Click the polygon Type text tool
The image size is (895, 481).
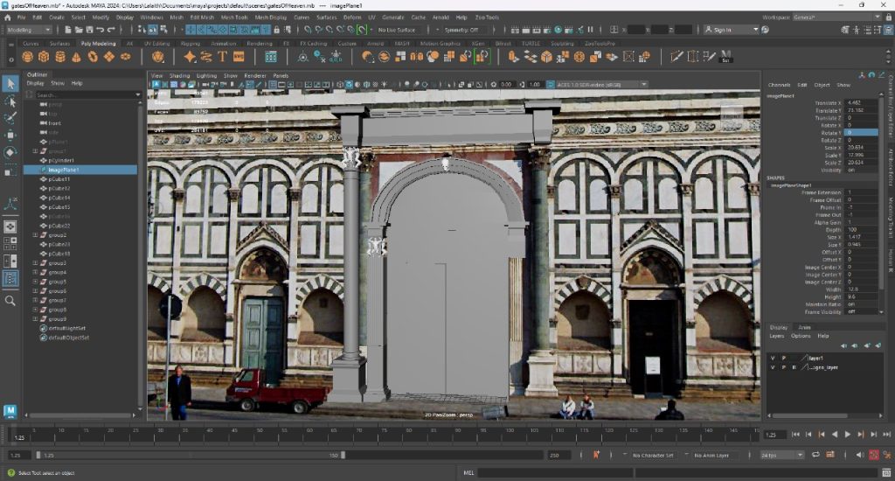coord(222,57)
